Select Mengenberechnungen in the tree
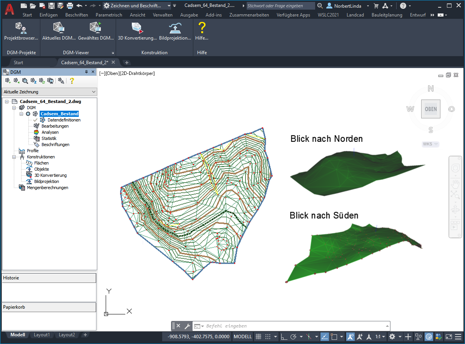 [x=47, y=188]
